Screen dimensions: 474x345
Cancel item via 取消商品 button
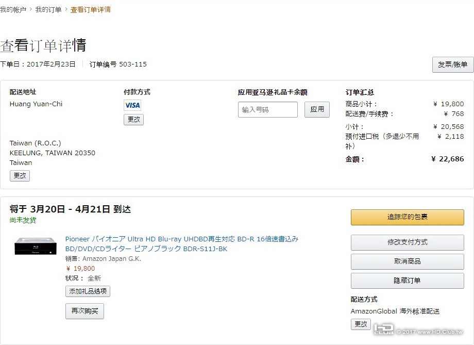407,261
